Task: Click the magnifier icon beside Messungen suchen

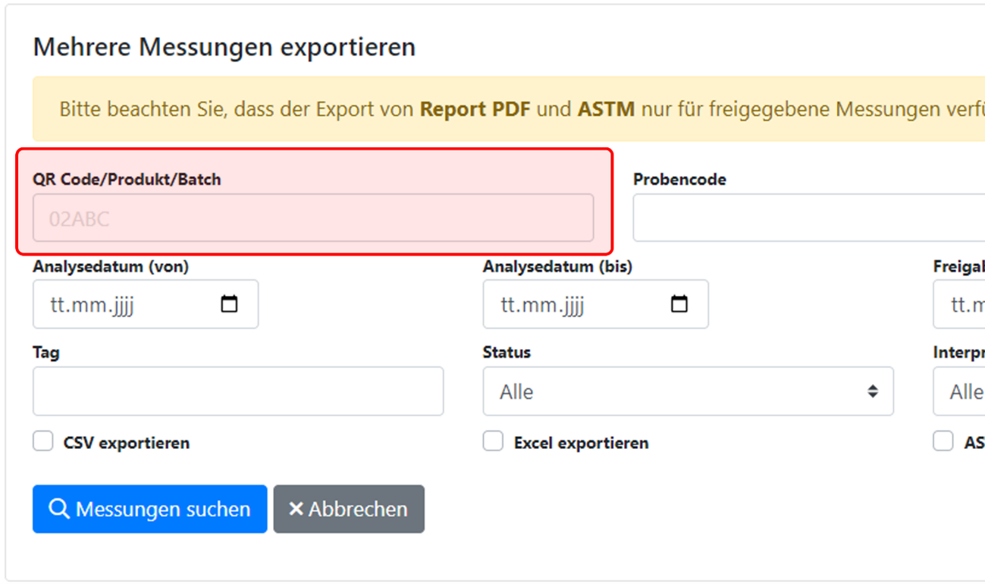Action: click(x=58, y=508)
